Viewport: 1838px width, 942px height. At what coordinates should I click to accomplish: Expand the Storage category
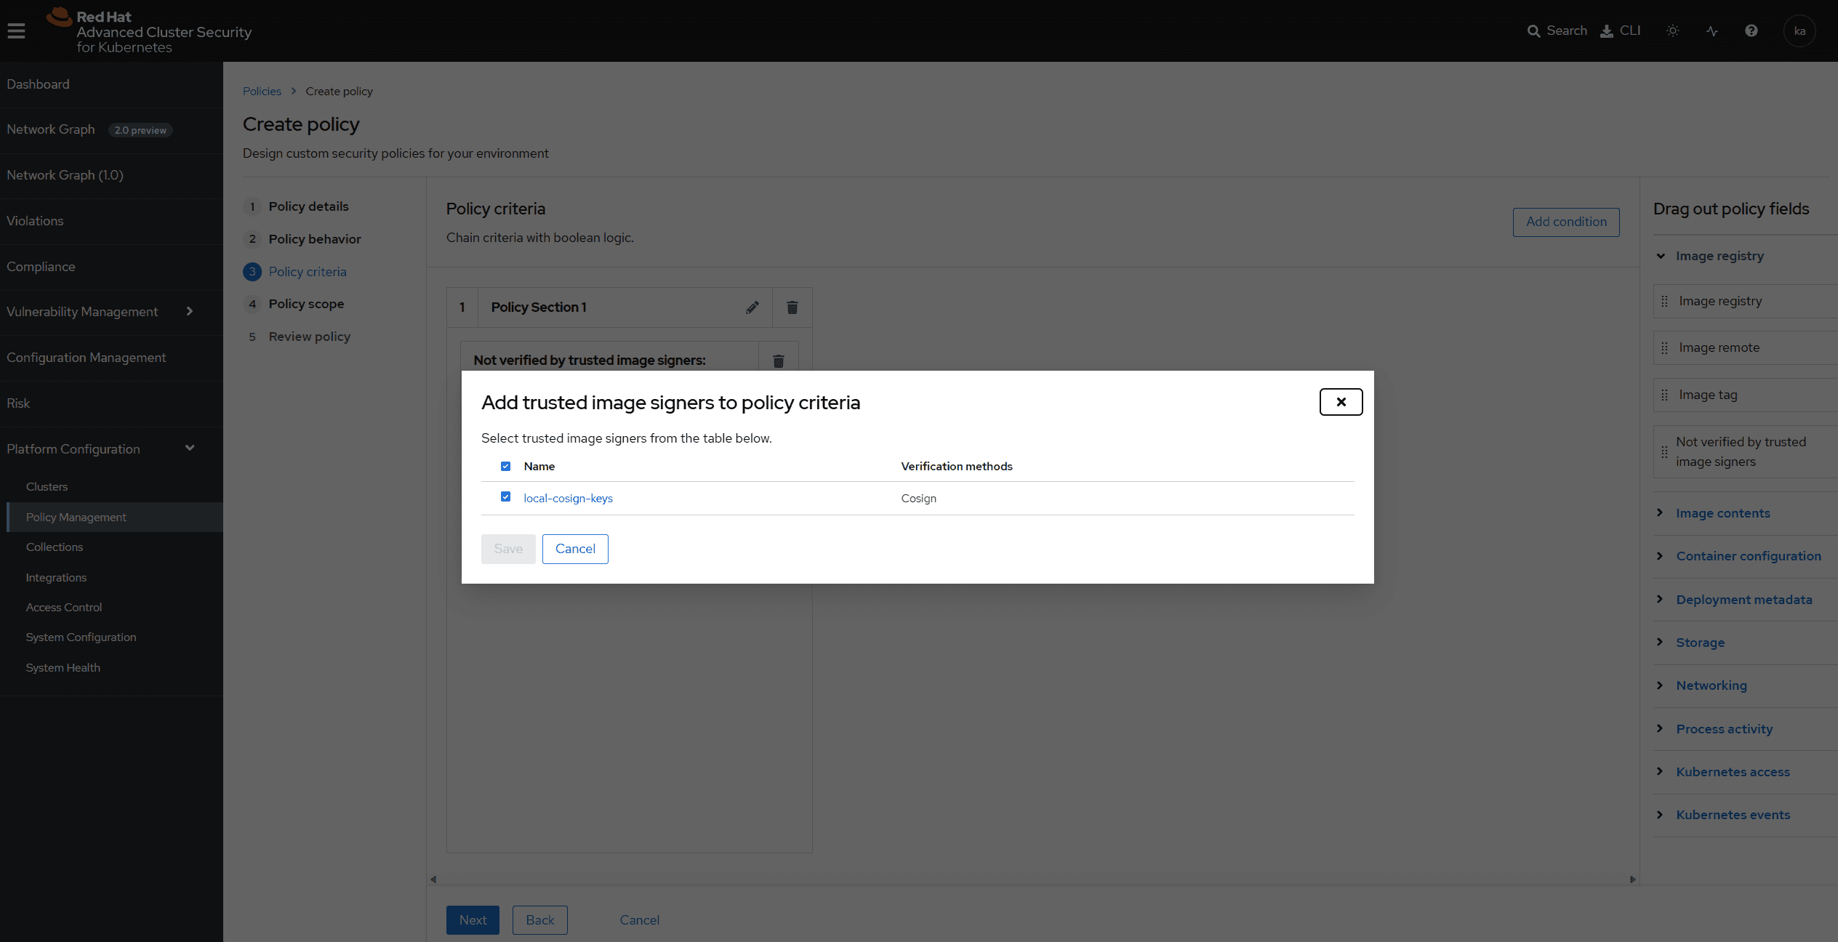click(x=1690, y=643)
